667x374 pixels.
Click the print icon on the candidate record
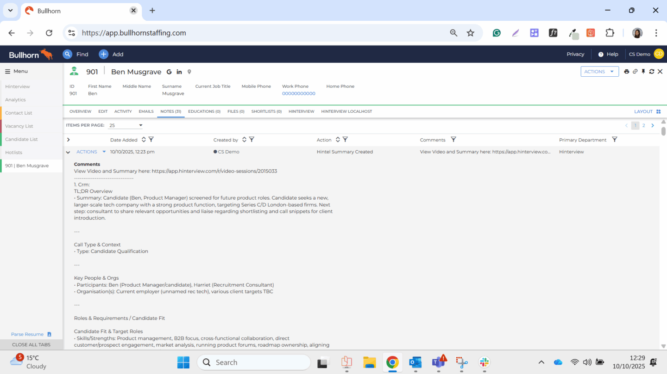tap(627, 72)
